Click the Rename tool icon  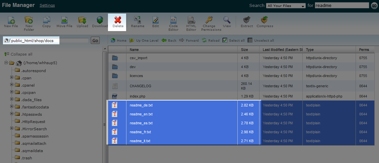[137, 20]
